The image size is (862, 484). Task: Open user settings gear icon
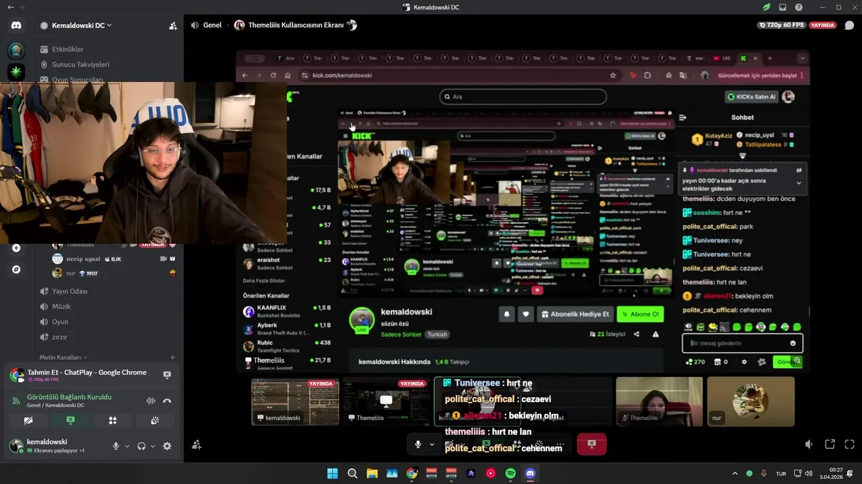(167, 446)
